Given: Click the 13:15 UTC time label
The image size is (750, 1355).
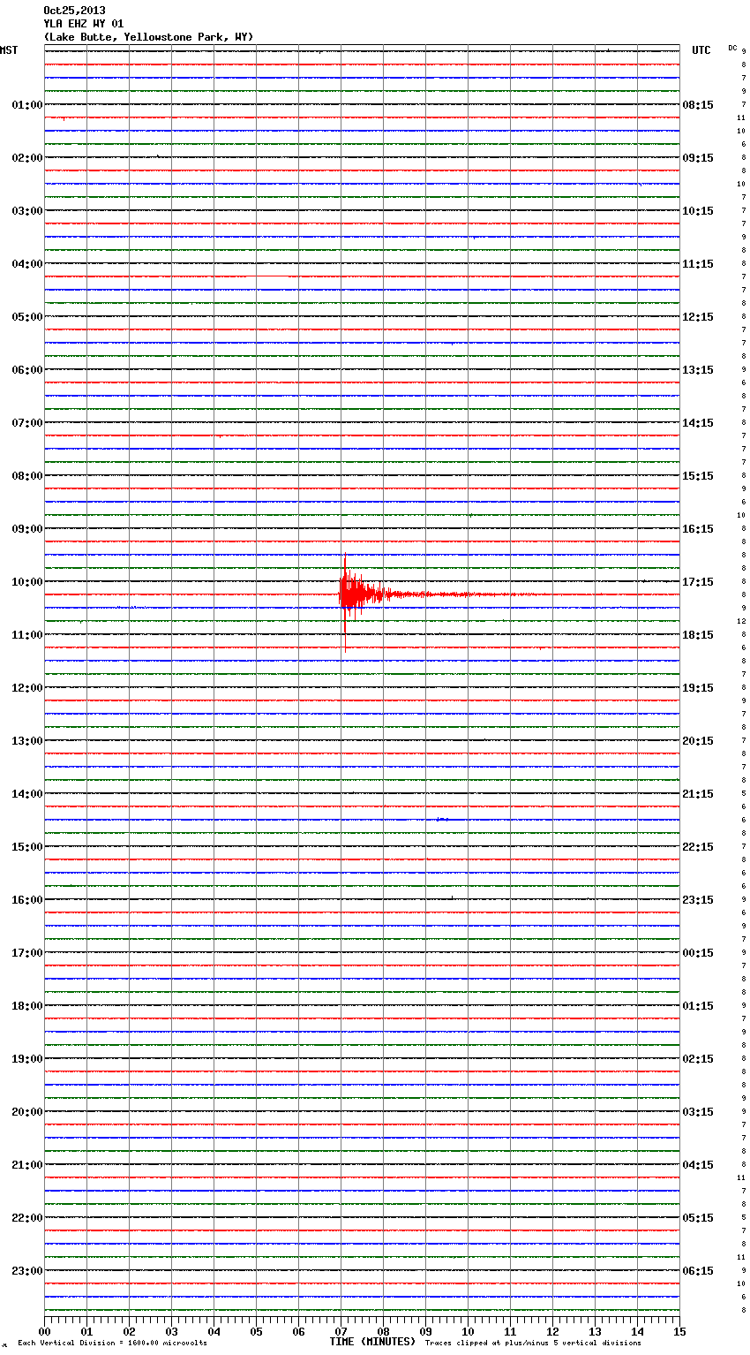Looking at the screenshot, I should point(698,370).
